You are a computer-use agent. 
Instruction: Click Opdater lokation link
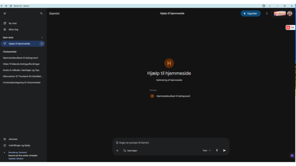(x=16, y=159)
